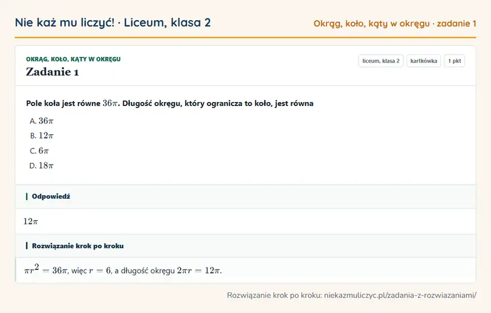Click the '1 pkt' tag

454,61
